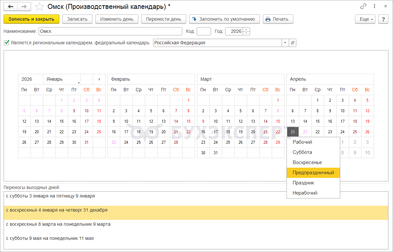This screenshot has width=393, height=252.
Task: Pick Рабочий from the day type menu
Action: pos(302,142)
